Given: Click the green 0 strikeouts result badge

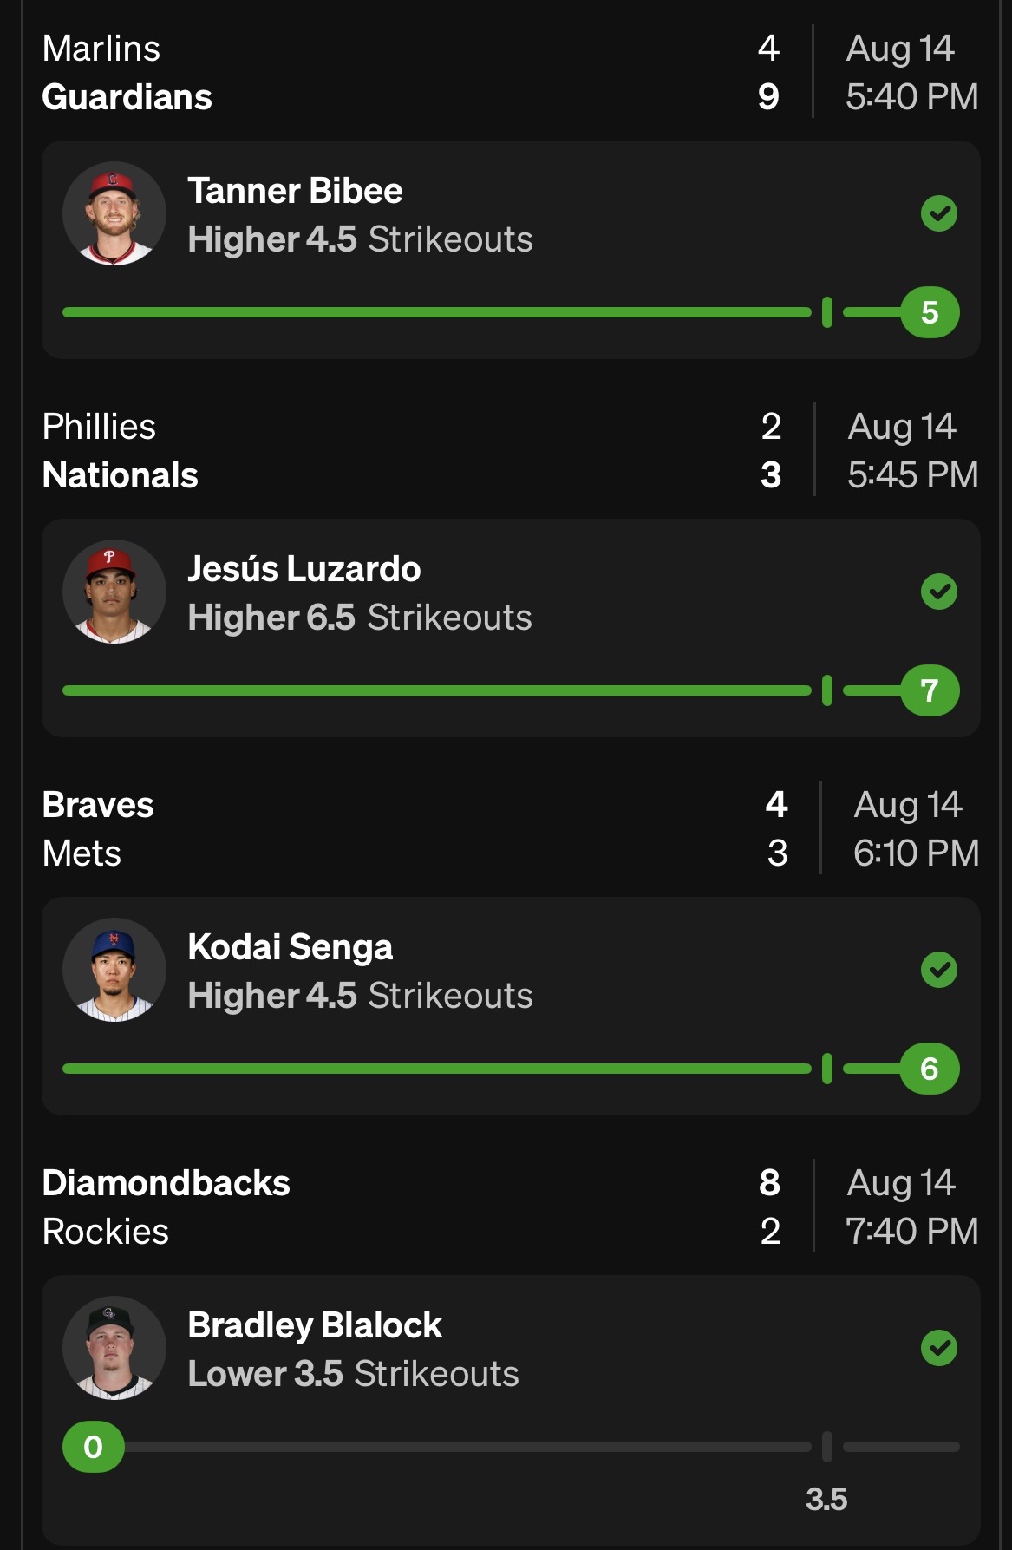Looking at the screenshot, I should [x=94, y=1447].
